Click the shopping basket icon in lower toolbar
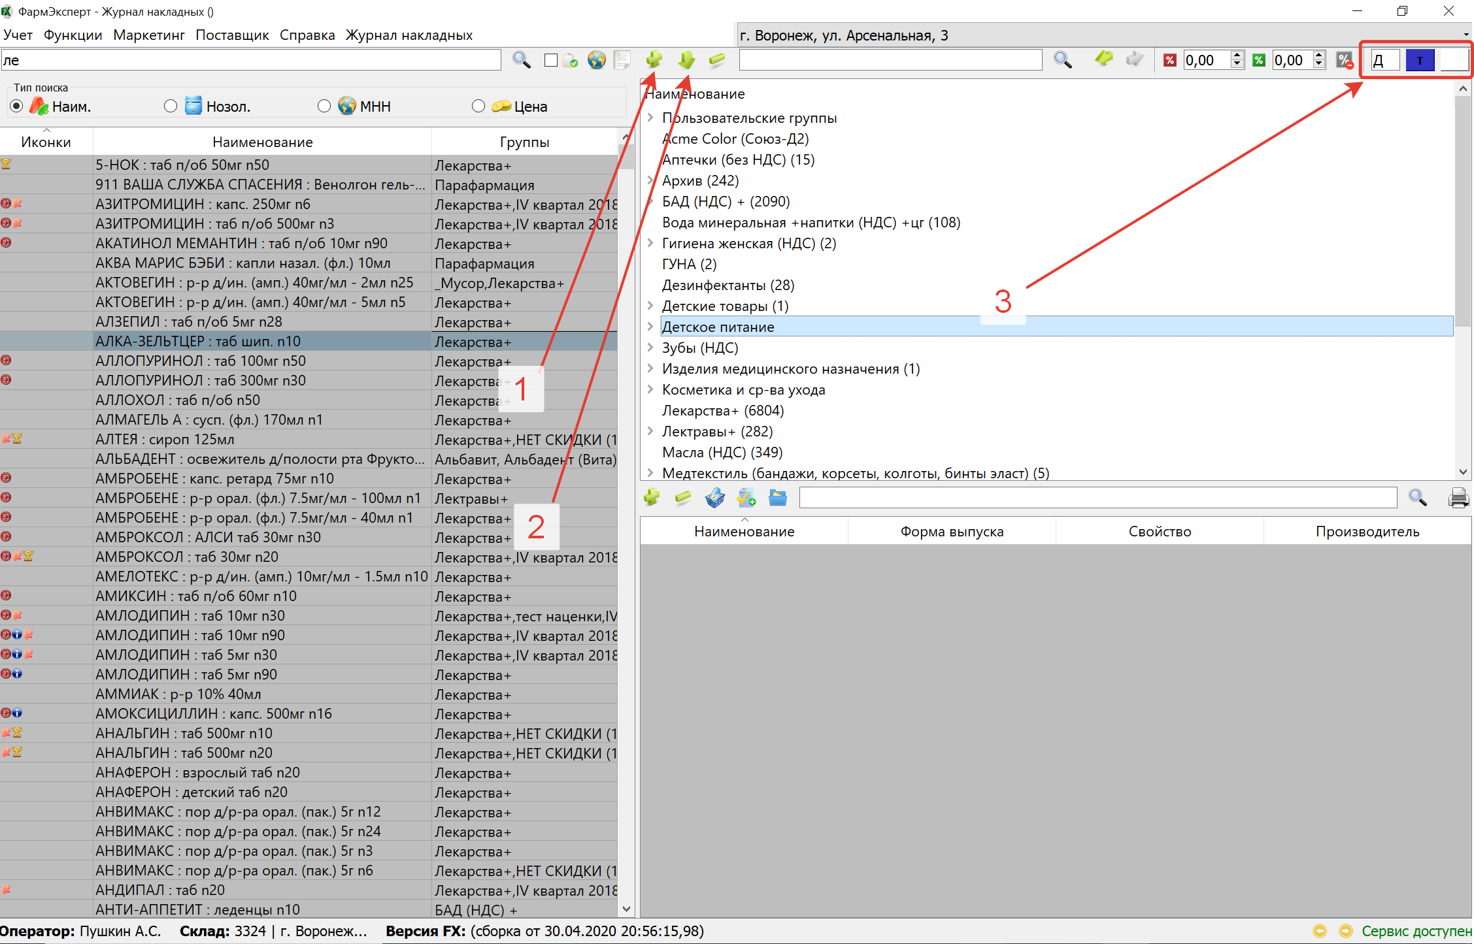 714,498
